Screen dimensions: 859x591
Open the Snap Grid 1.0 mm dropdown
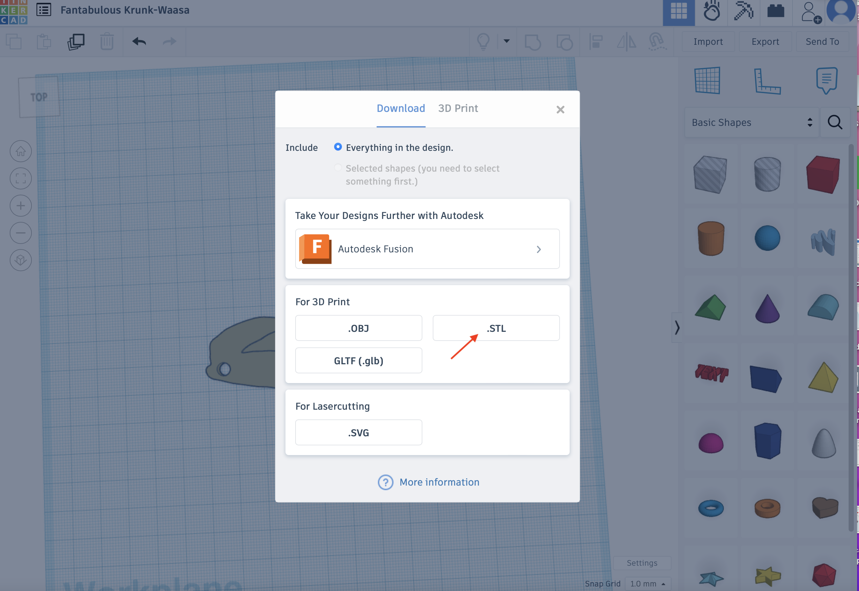coord(647,584)
